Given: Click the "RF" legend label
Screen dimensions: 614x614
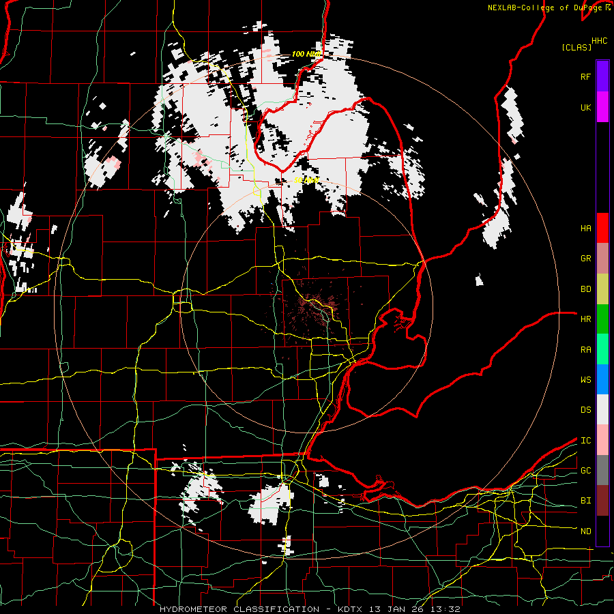Looking at the screenshot, I should click(585, 76).
